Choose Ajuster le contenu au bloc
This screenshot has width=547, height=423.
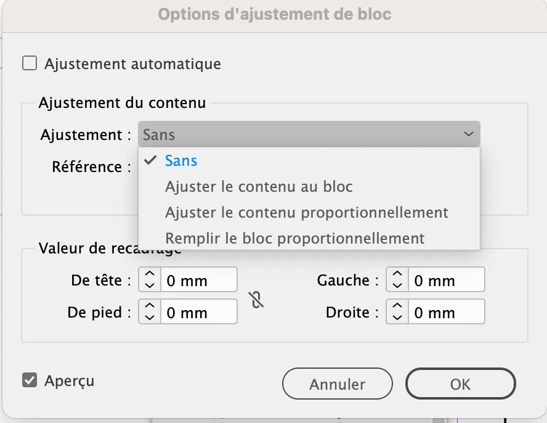(259, 186)
